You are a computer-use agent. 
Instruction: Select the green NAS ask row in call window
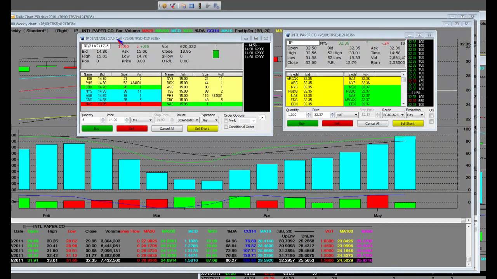(x=202, y=104)
